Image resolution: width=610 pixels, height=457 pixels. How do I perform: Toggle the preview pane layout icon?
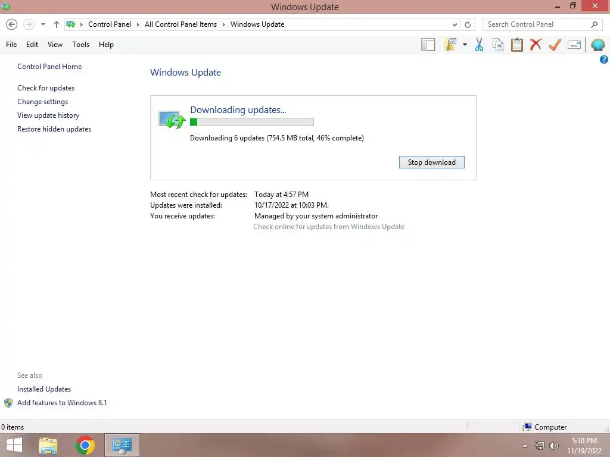pos(428,45)
